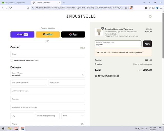
Task: Focus the City field
Action: [x=22, y=116]
